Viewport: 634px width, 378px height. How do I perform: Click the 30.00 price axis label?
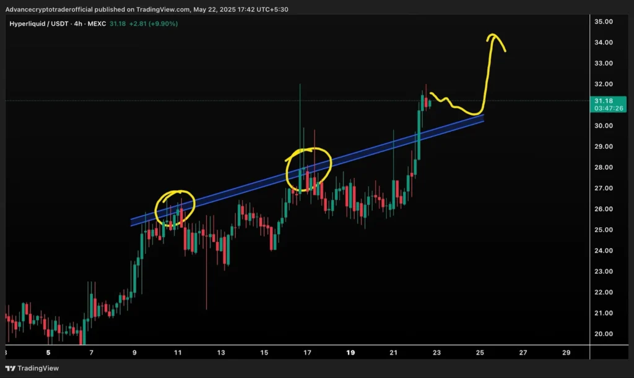click(x=603, y=126)
